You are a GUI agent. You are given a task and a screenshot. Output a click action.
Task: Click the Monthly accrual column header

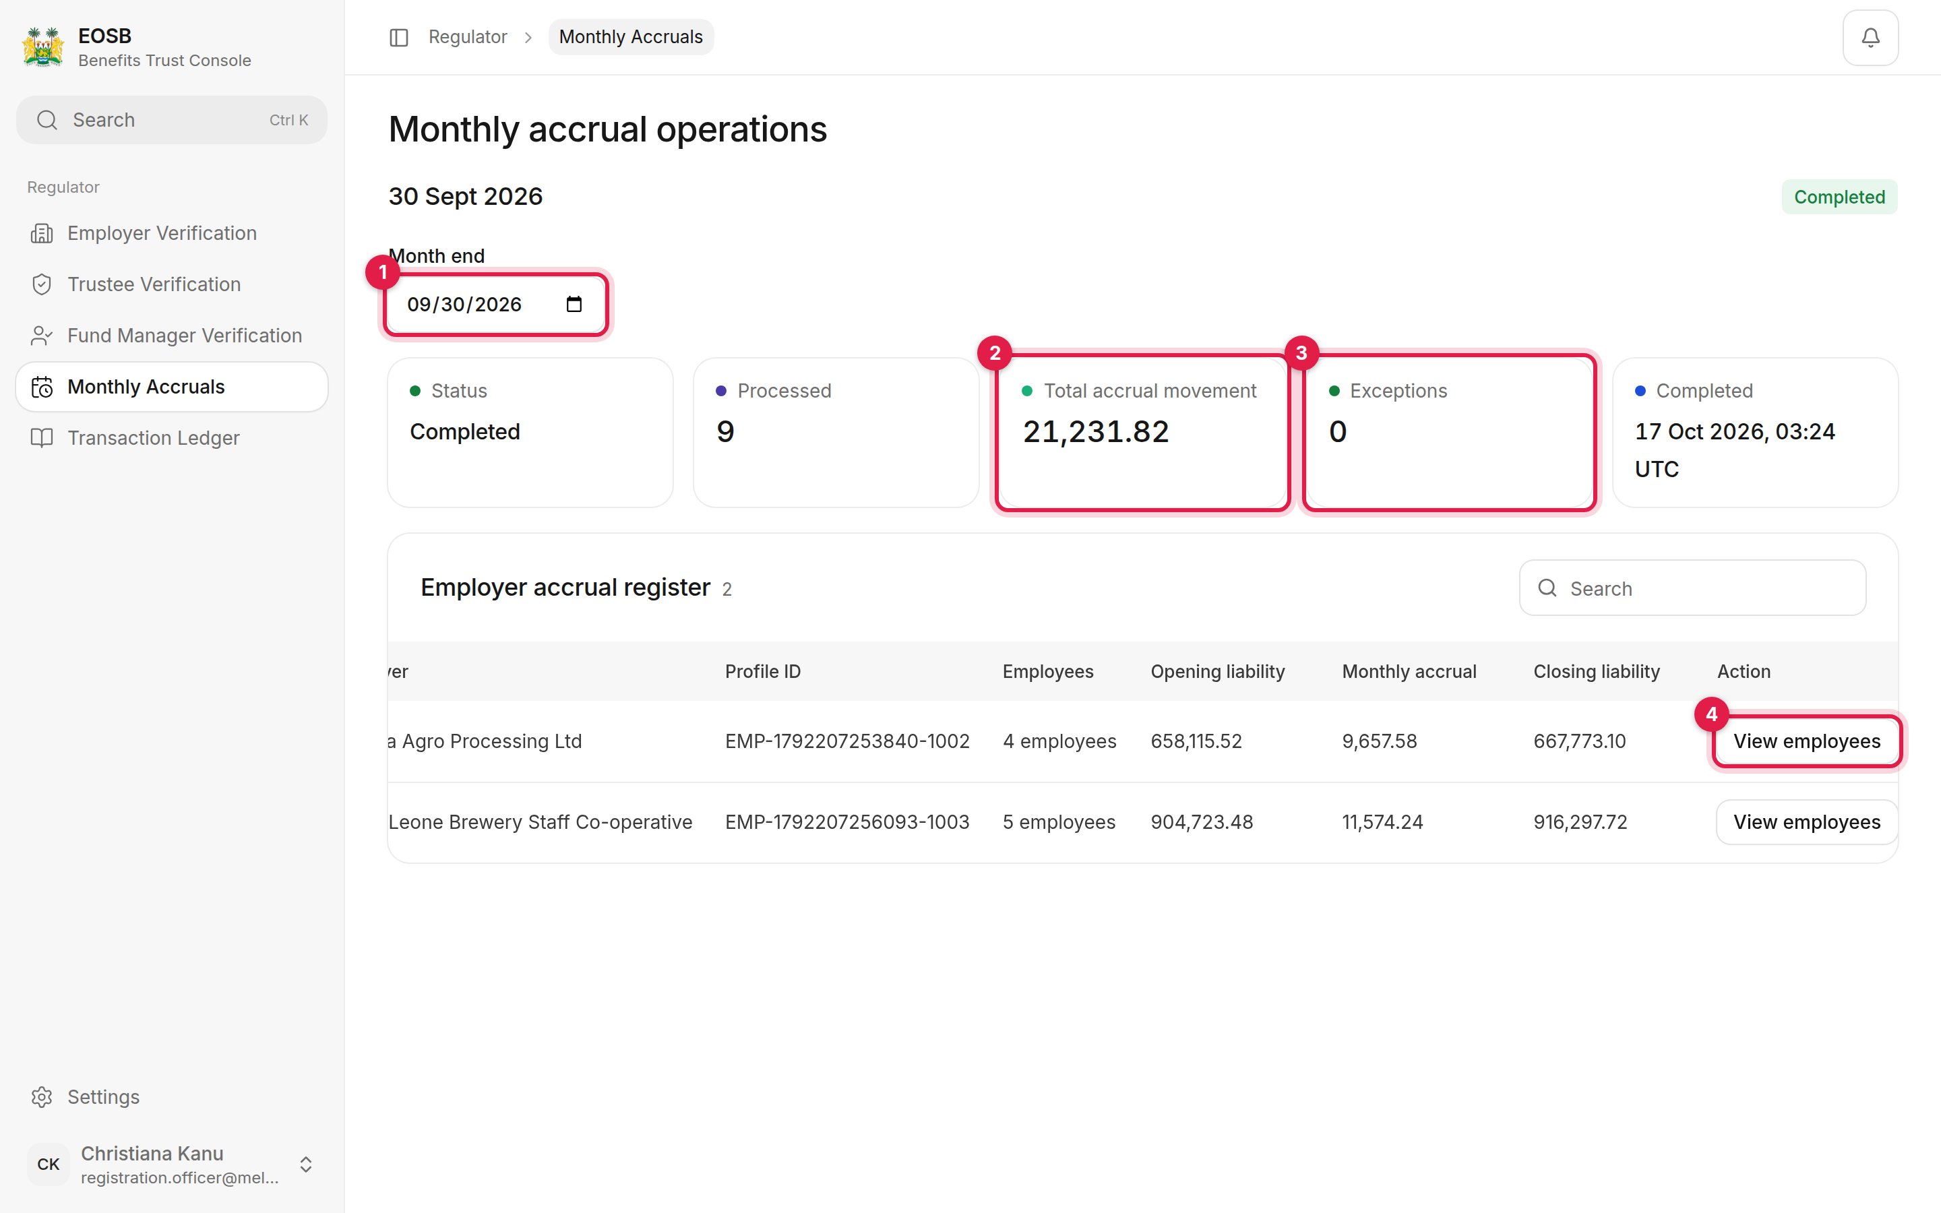(1409, 671)
